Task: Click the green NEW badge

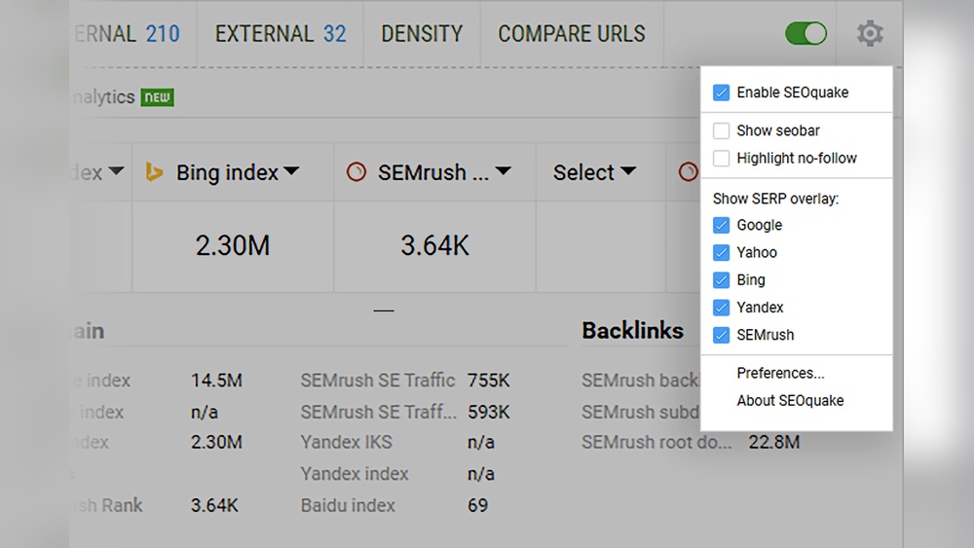Action: point(157,97)
